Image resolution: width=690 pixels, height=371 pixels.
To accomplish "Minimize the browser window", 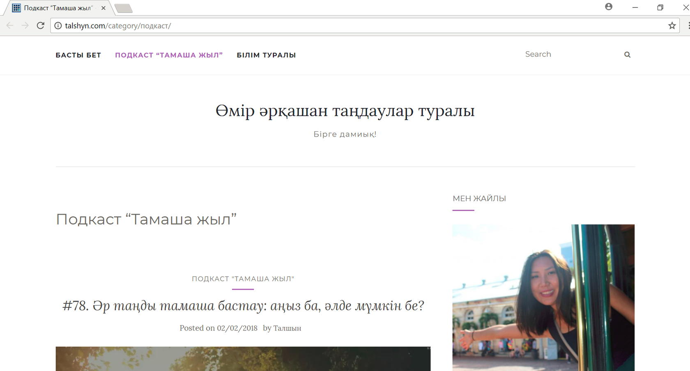I will point(635,7).
